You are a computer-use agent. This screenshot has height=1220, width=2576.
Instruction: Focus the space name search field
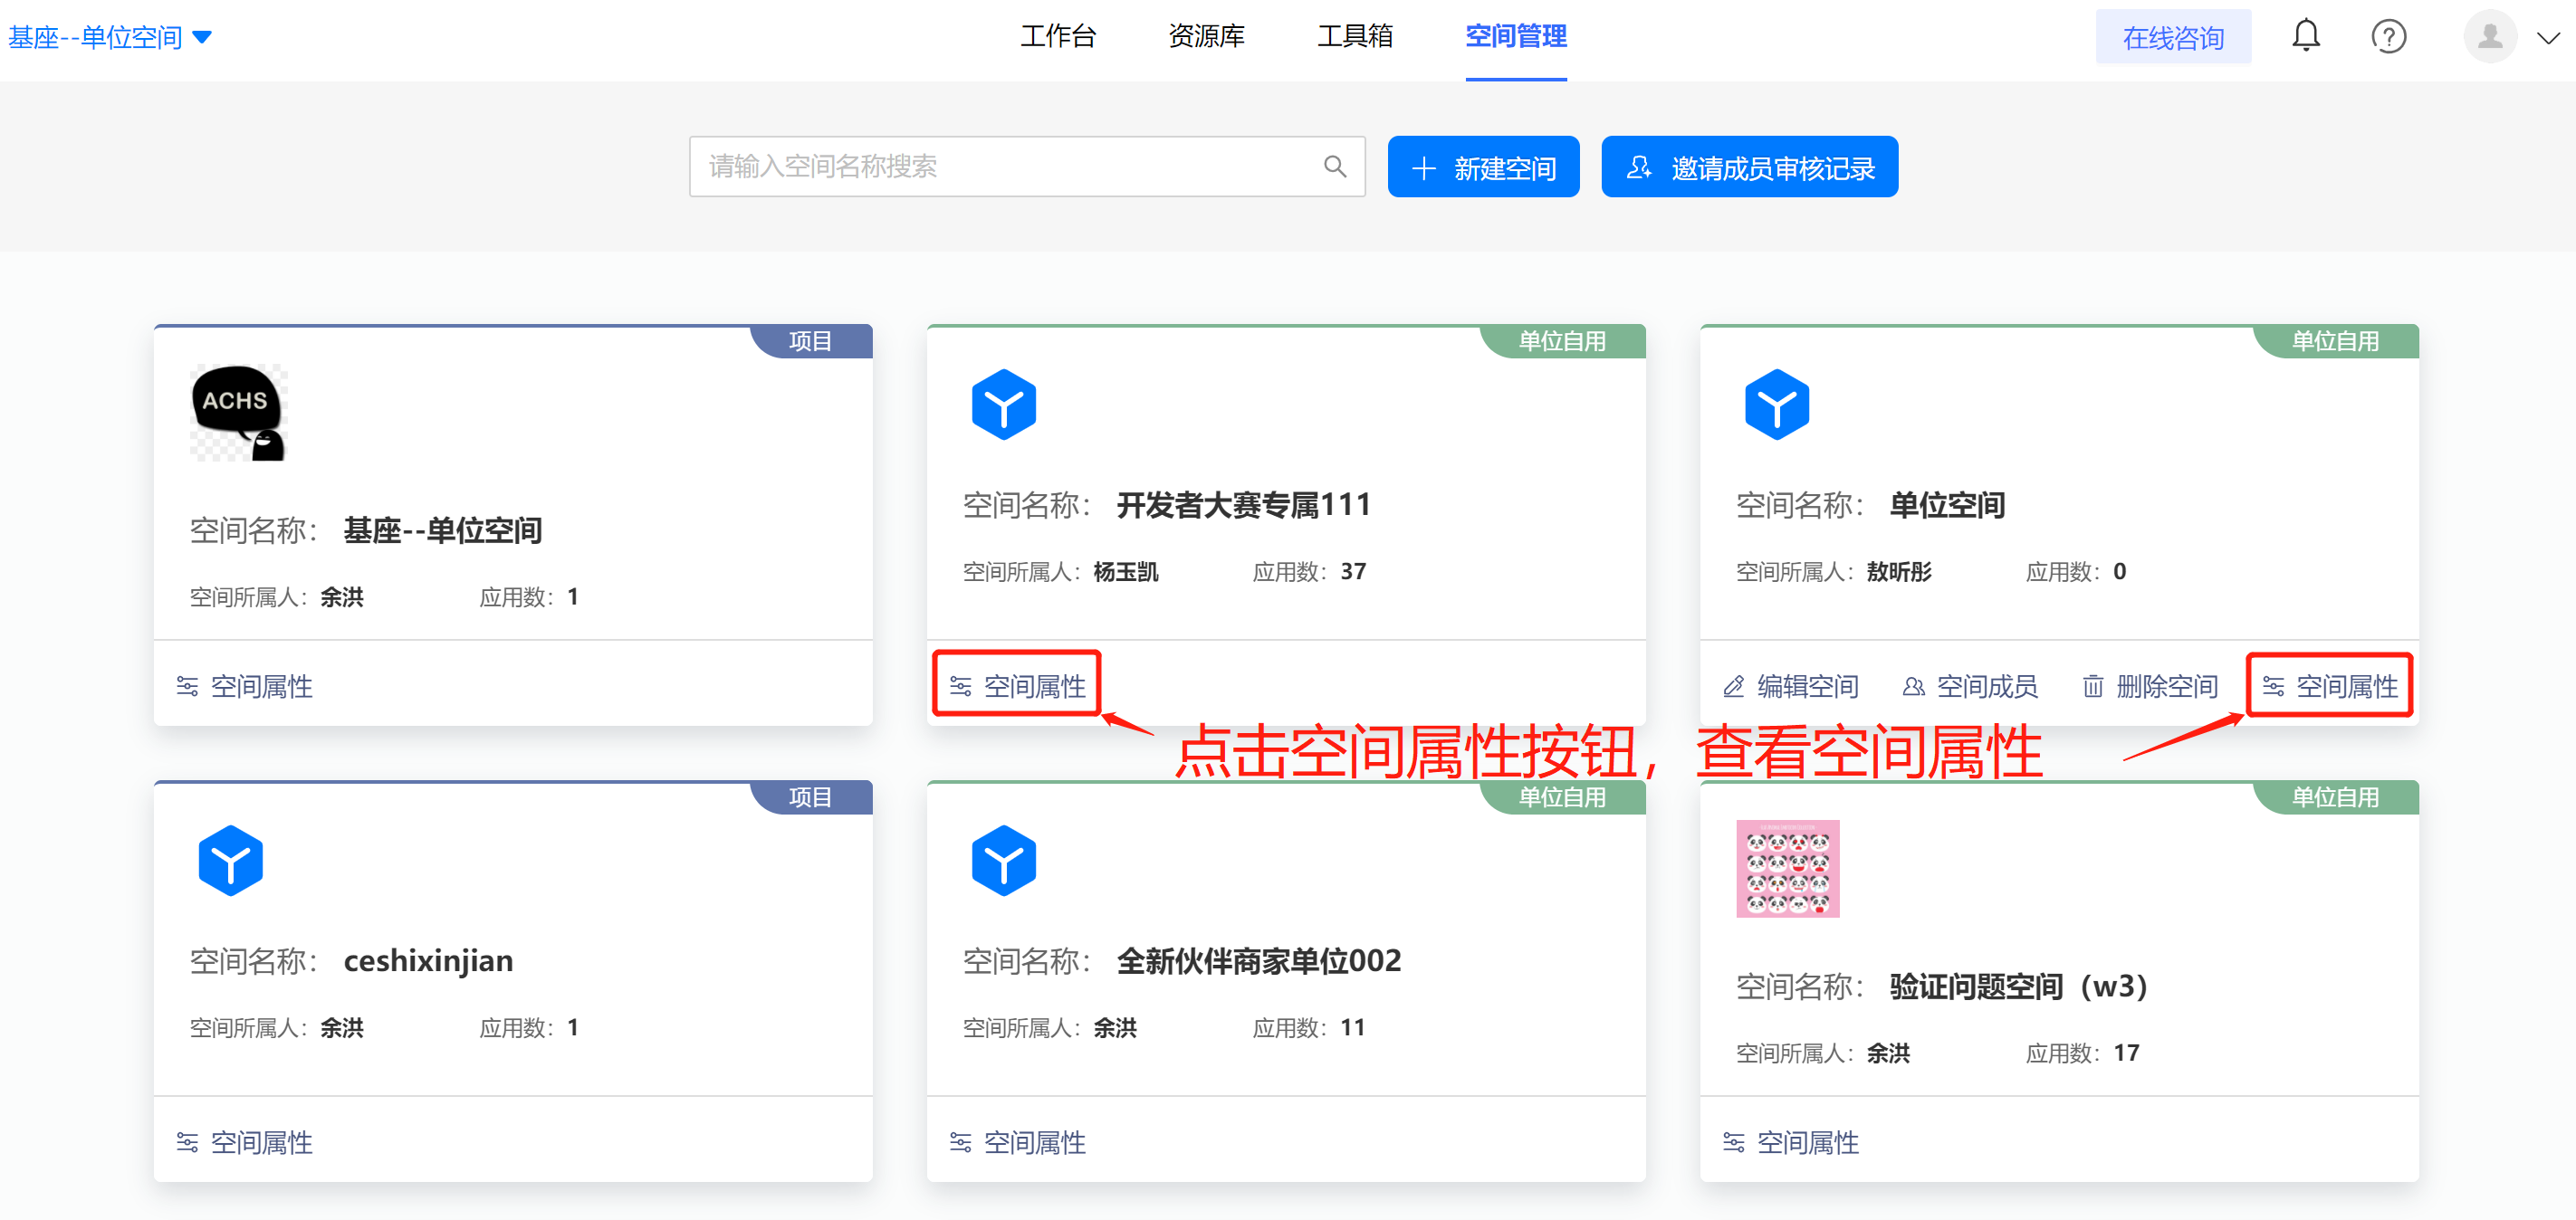coord(1026,166)
